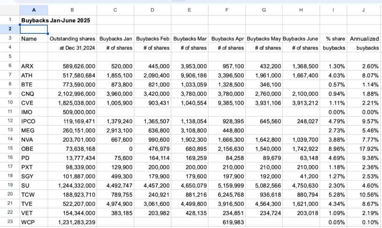This screenshot has height=228, width=382.
Task: Click the selected empty cell A2
Action: (34, 29)
